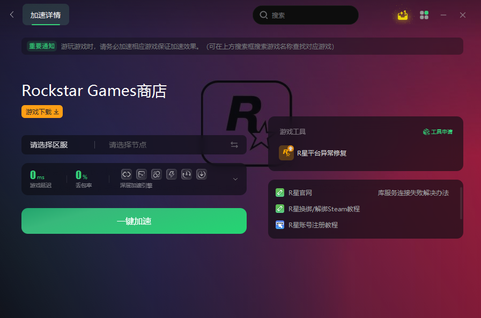481x318 pixels.
Task: Click the gauge-style download engine icon
Action: coord(187,174)
